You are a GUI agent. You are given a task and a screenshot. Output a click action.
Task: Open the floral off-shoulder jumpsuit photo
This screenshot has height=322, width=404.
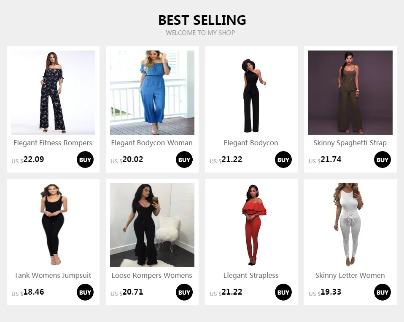[53, 93]
